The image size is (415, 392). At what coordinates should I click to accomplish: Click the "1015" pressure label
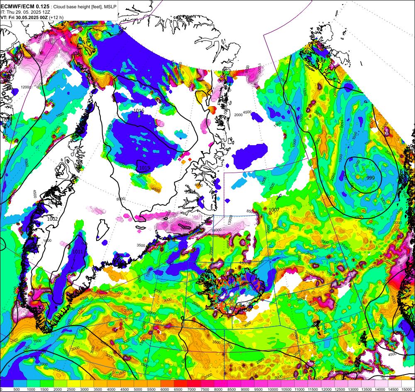[x=145, y=168]
